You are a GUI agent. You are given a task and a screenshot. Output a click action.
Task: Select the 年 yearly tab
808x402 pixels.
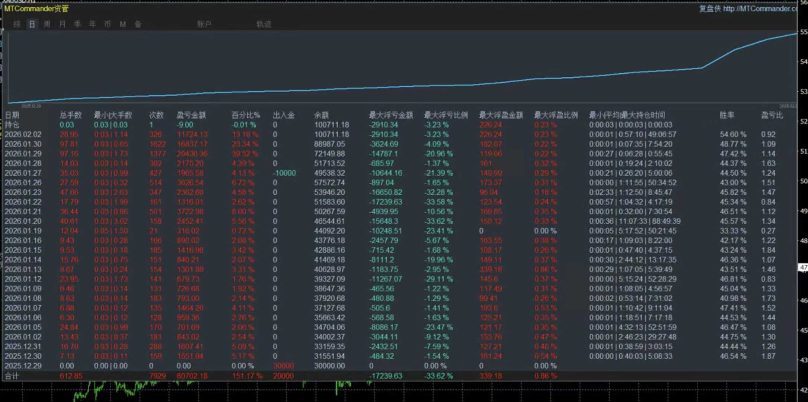pyautogui.click(x=92, y=24)
